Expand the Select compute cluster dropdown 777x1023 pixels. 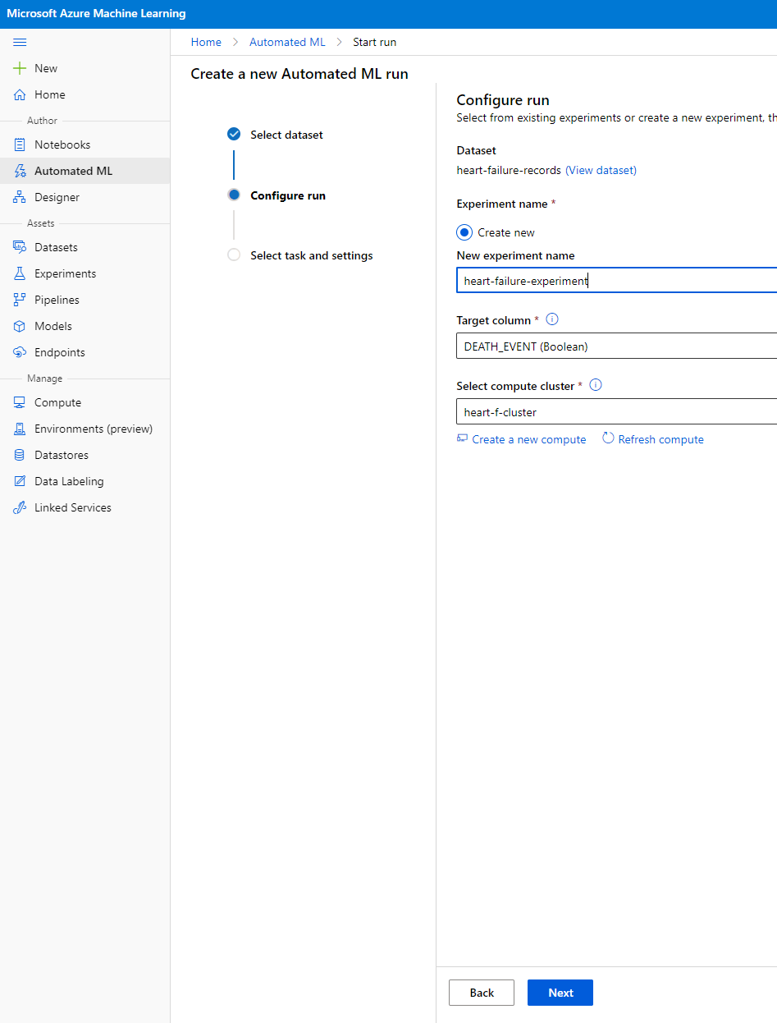[615, 412]
